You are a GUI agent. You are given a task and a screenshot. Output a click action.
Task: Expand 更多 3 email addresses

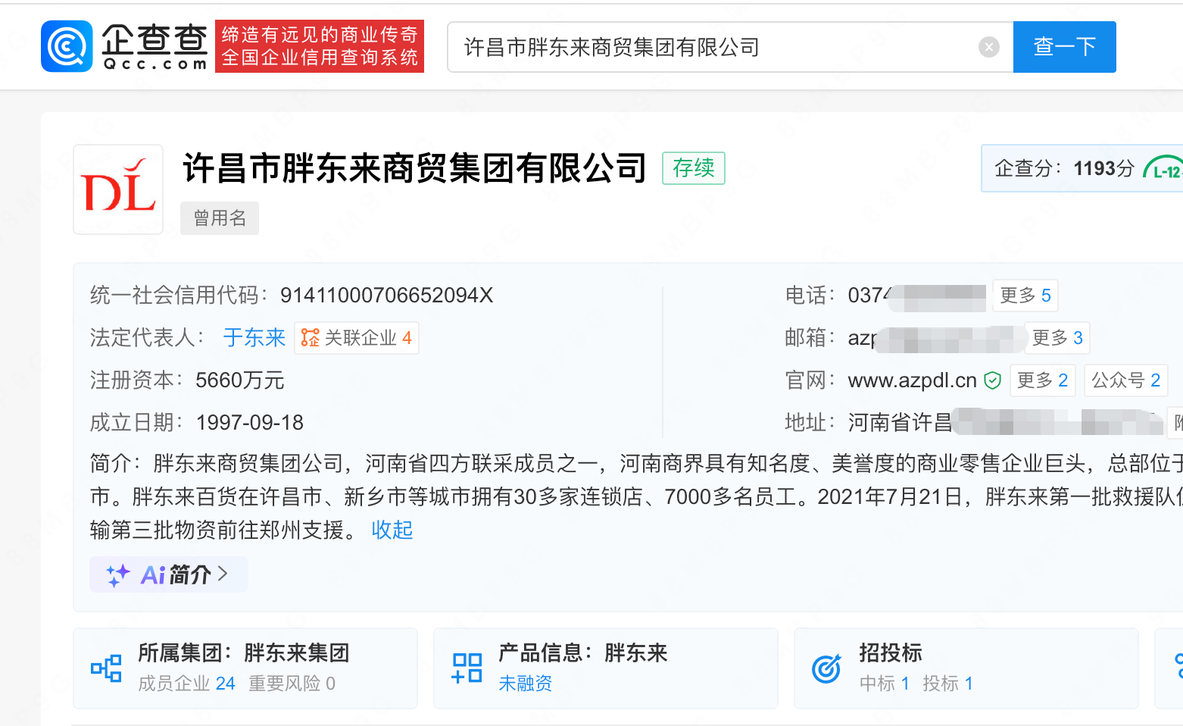pos(1057,338)
